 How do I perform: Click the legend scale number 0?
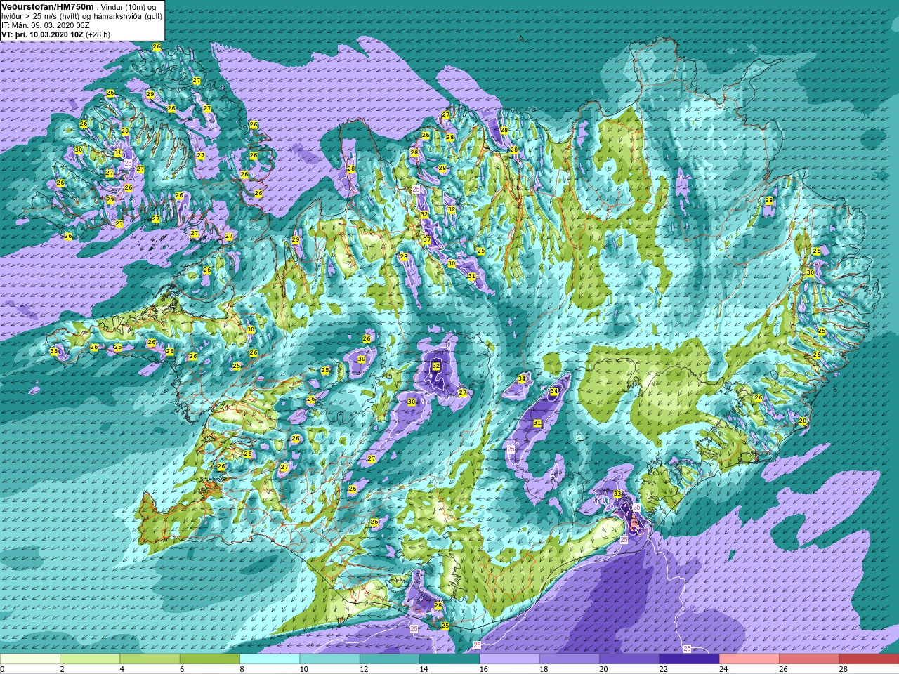click(3, 669)
